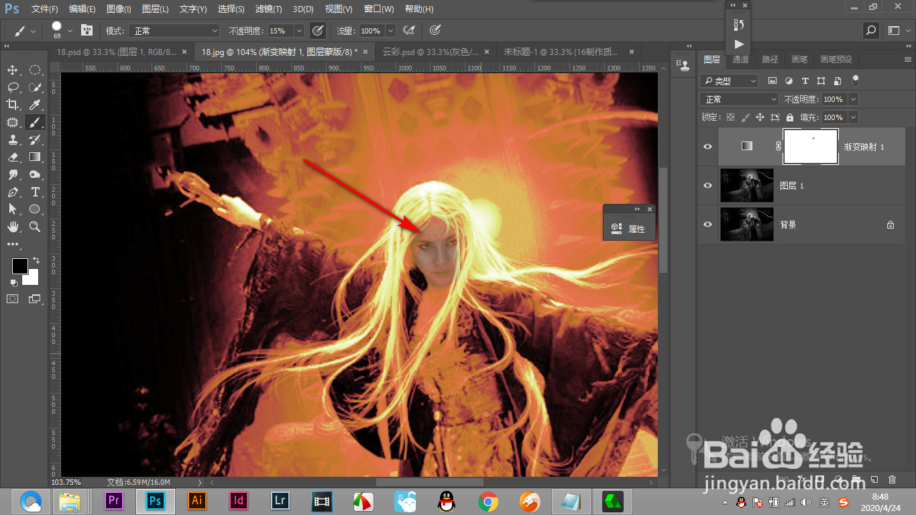The image size is (916, 515).
Task: Switch to the 通道 panel tab
Action: tap(740, 59)
